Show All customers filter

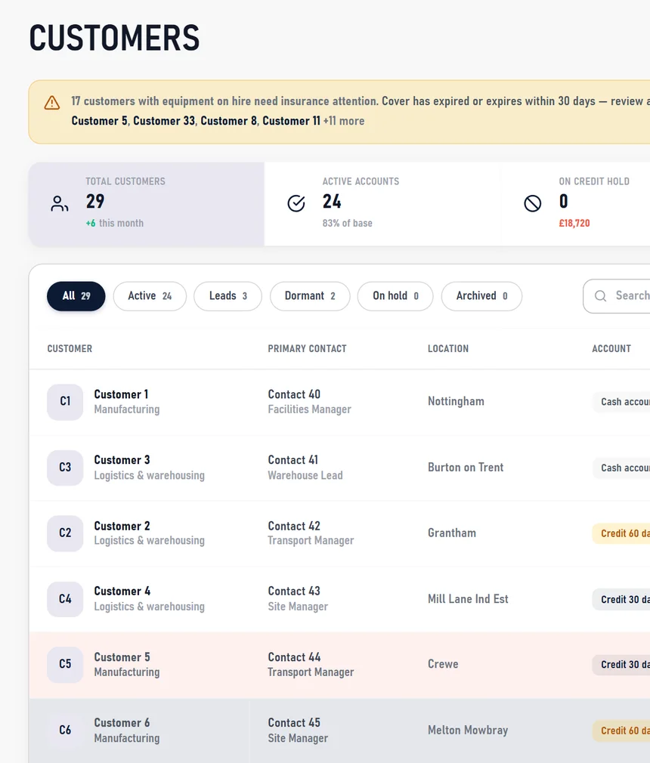[x=76, y=296]
